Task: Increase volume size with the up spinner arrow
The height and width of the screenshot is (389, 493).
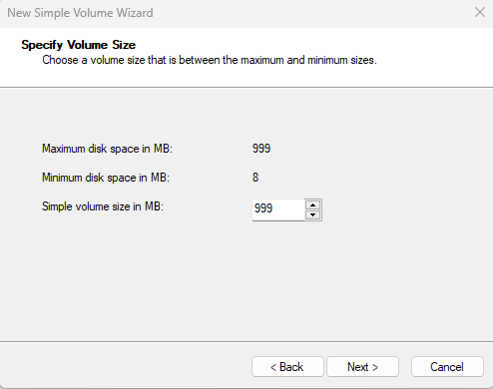Action: (312, 204)
